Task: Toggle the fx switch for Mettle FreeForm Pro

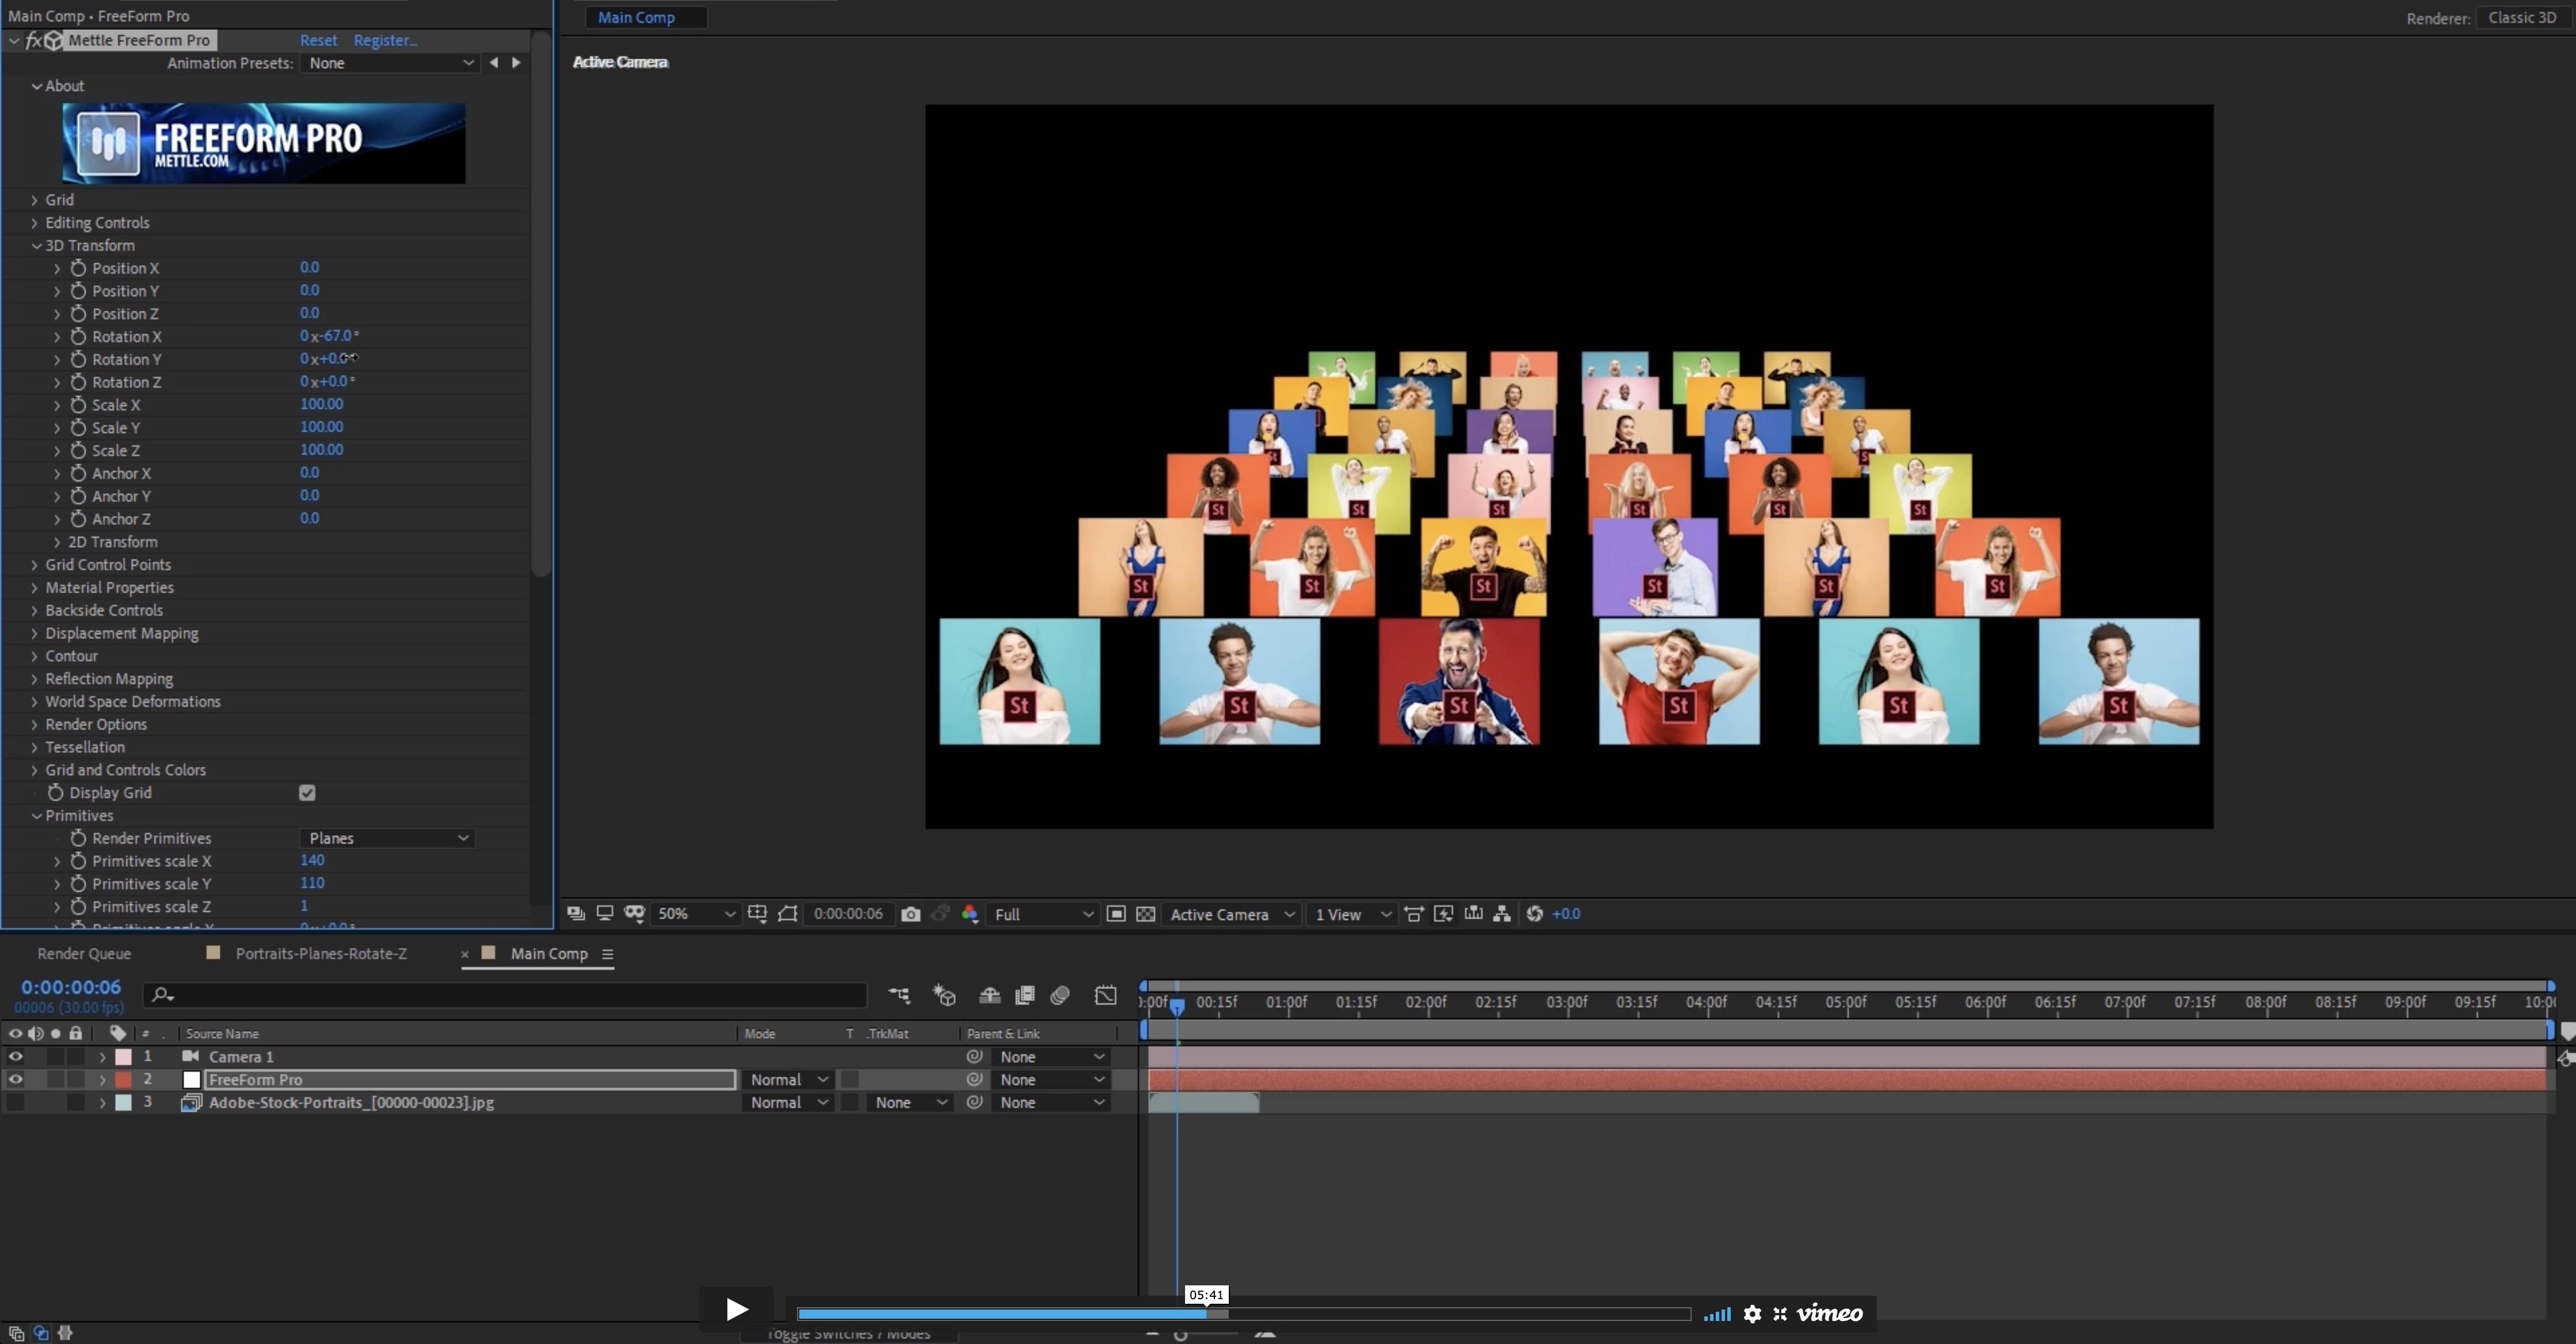Action: [x=33, y=40]
